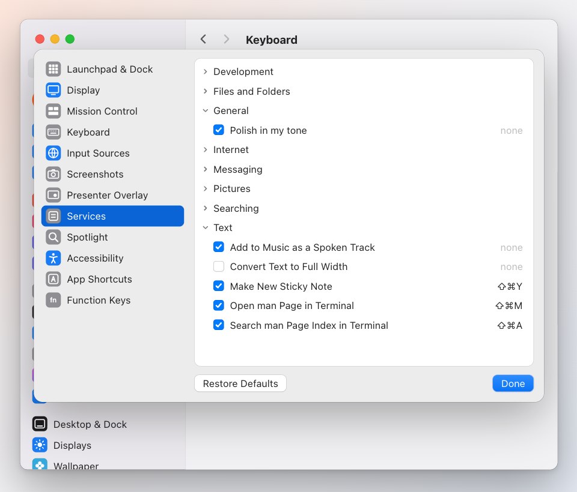577x492 pixels.
Task: Enable Convert Text to Full Width
Action: (219, 266)
